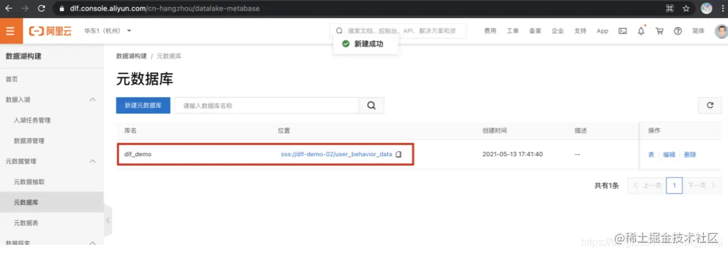Copy the oss location path
728x254 pixels.
click(x=398, y=154)
